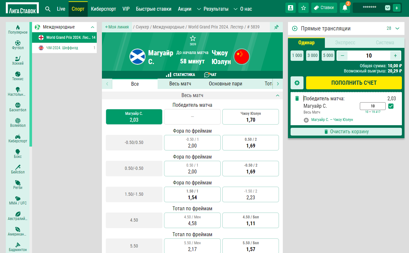The width and height of the screenshot is (409, 253).
Task: Open favorites star in header
Action: [x=304, y=8]
